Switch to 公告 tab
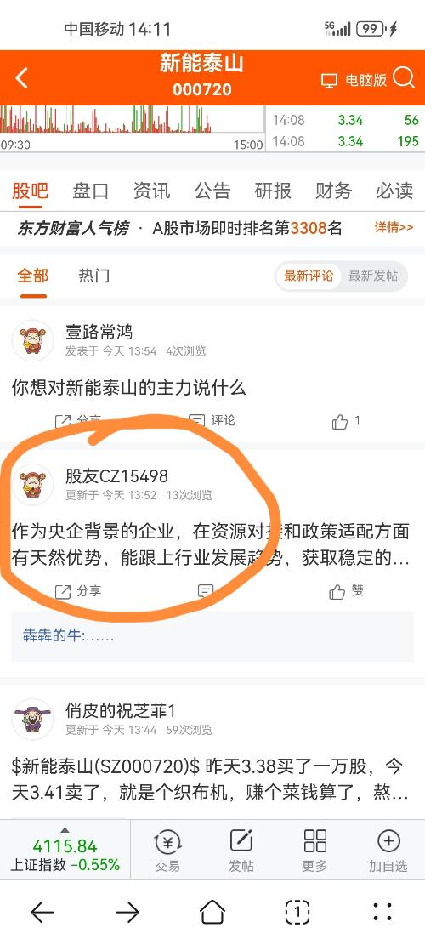This screenshot has width=425, height=945. pos(212,191)
